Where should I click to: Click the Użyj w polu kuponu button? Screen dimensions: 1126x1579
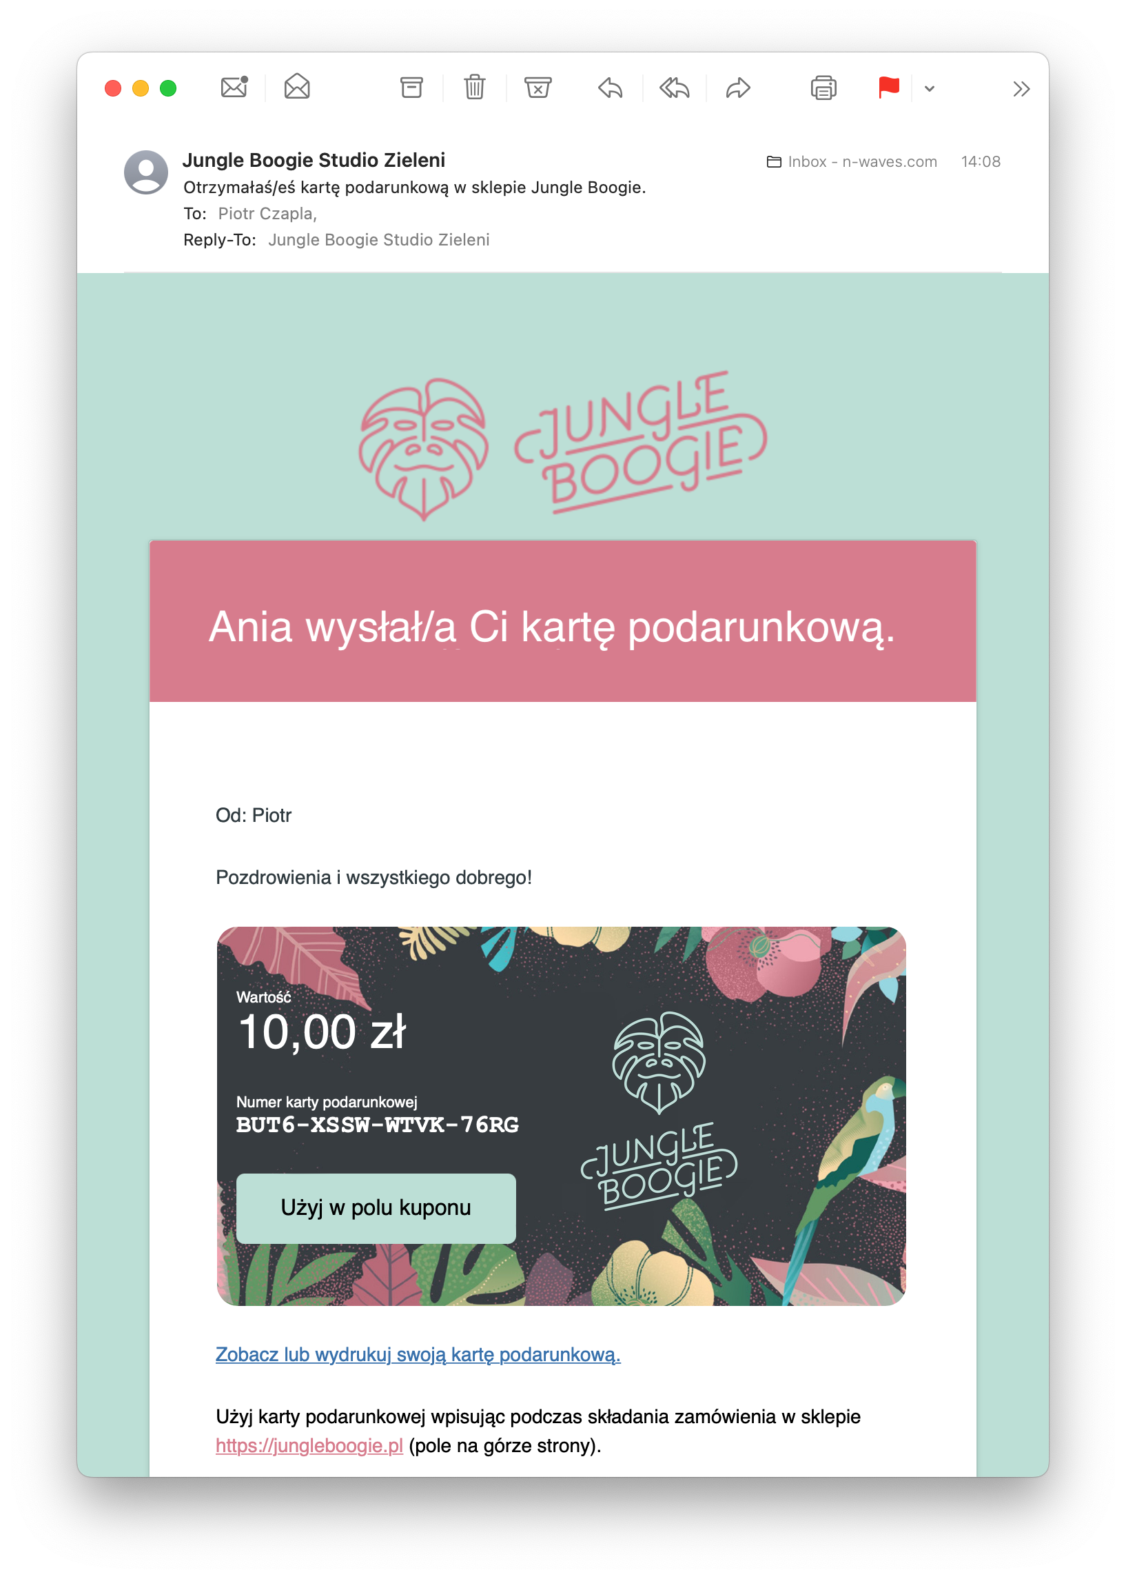(376, 1208)
